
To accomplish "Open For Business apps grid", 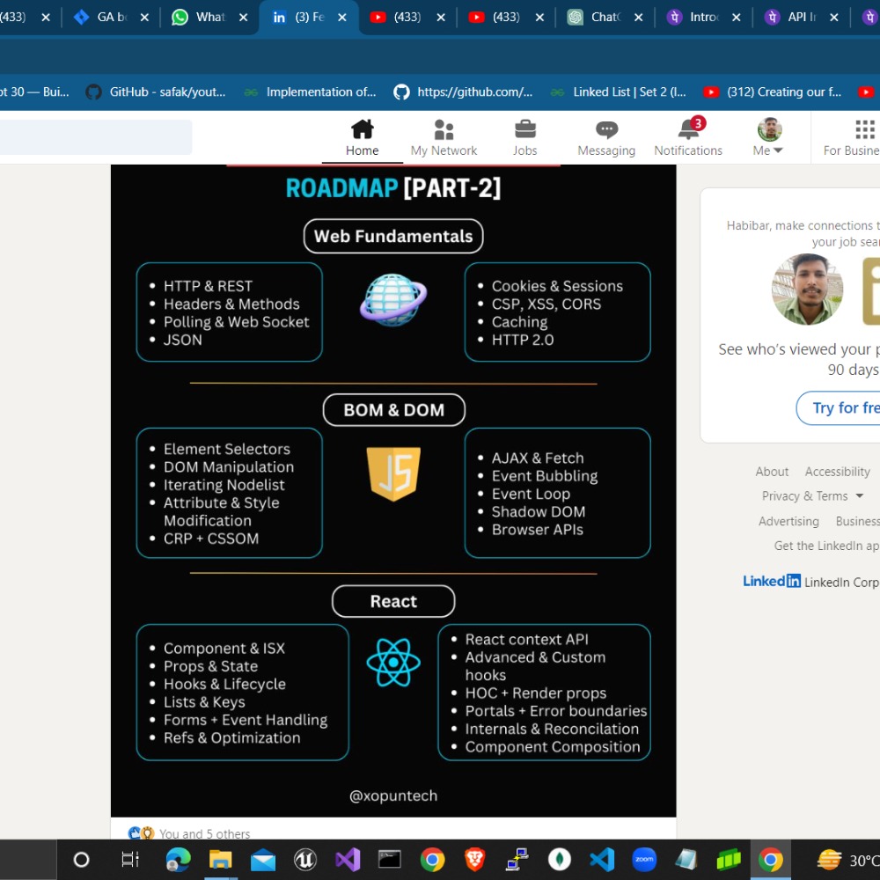I will (852, 138).
